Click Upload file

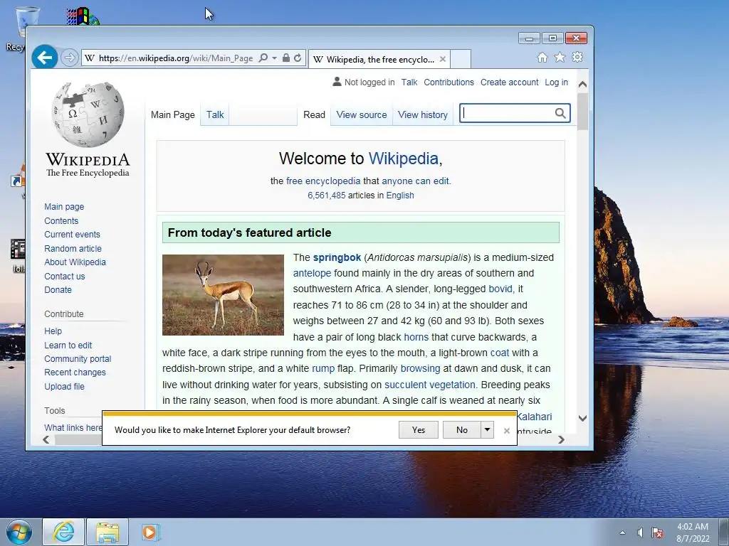64,386
